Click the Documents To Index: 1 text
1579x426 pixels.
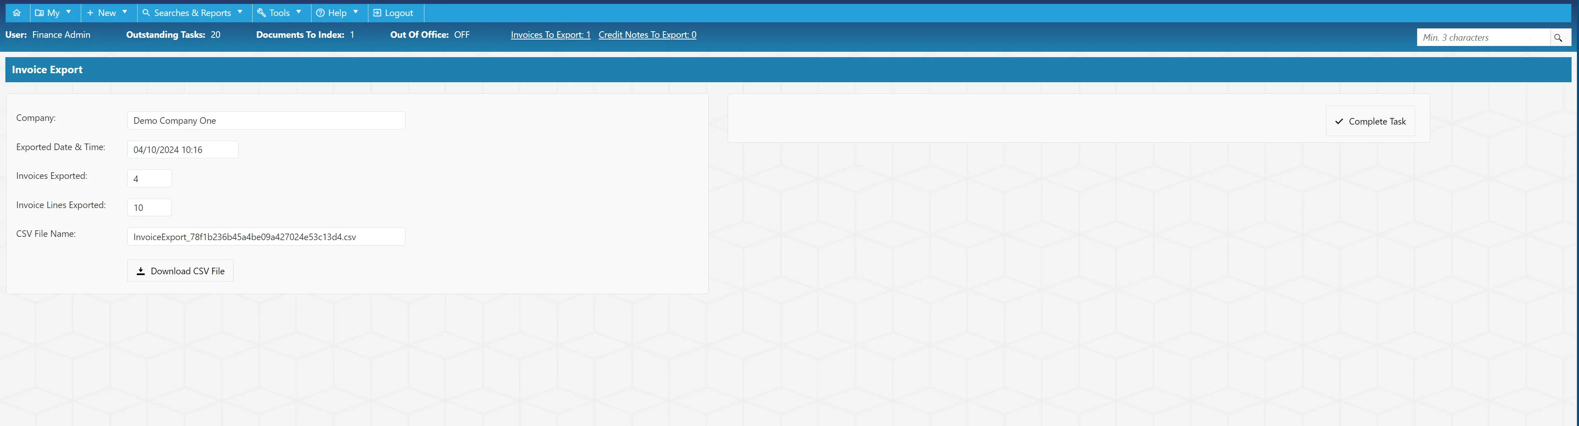pos(305,35)
